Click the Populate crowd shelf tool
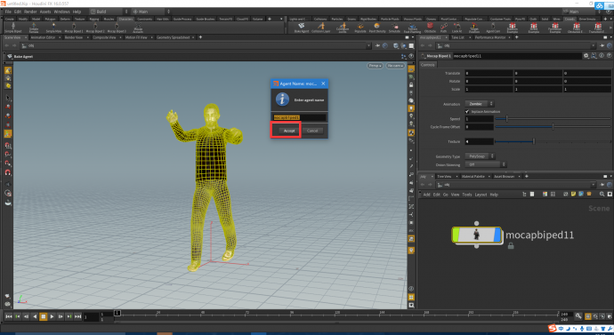 360,28
